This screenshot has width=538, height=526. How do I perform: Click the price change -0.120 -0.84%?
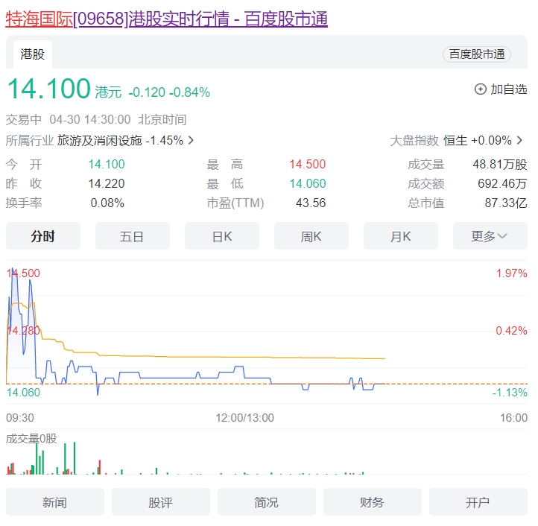click(169, 92)
